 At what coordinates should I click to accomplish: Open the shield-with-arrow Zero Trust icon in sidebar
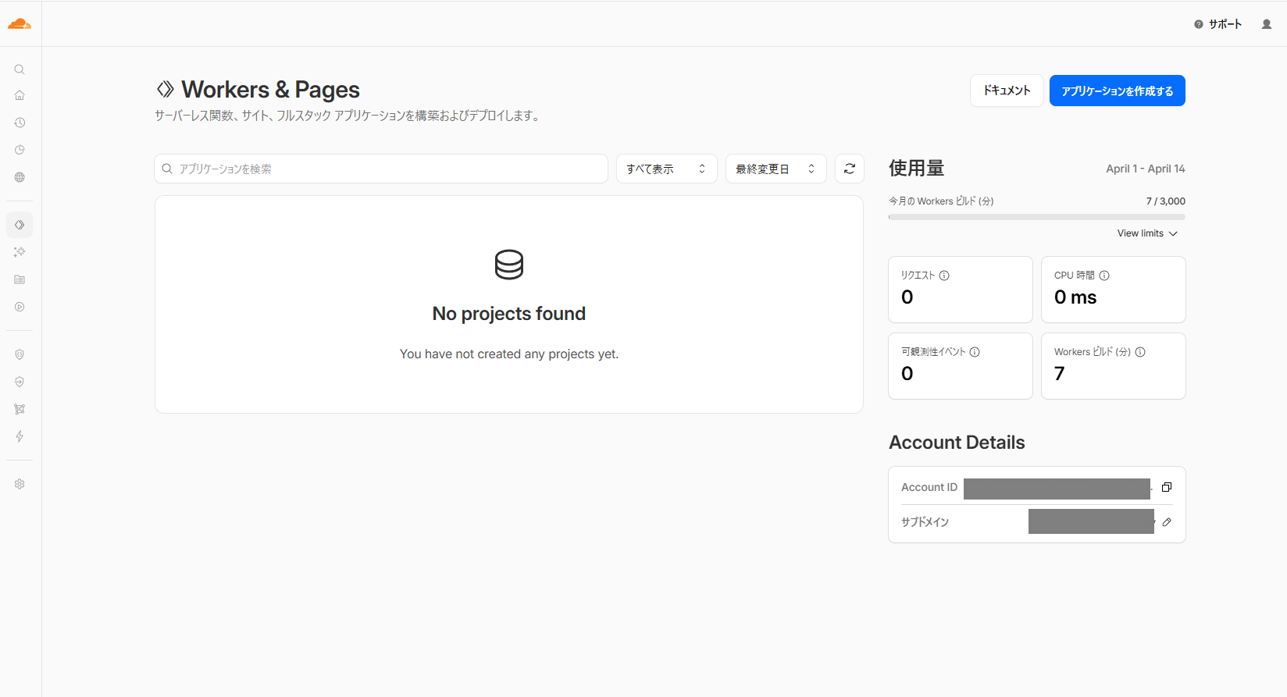pyautogui.click(x=20, y=382)
